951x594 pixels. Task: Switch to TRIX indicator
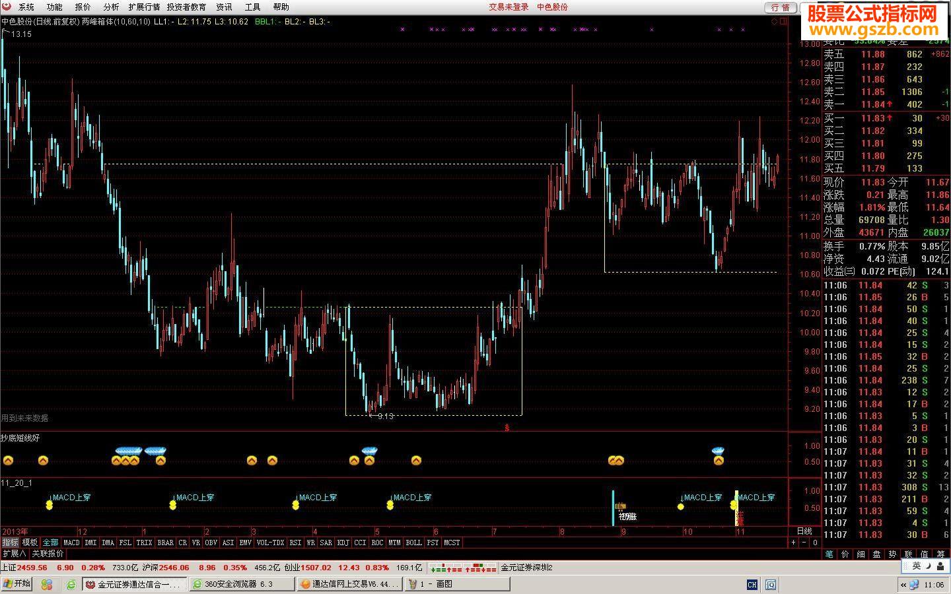point(144,543)
